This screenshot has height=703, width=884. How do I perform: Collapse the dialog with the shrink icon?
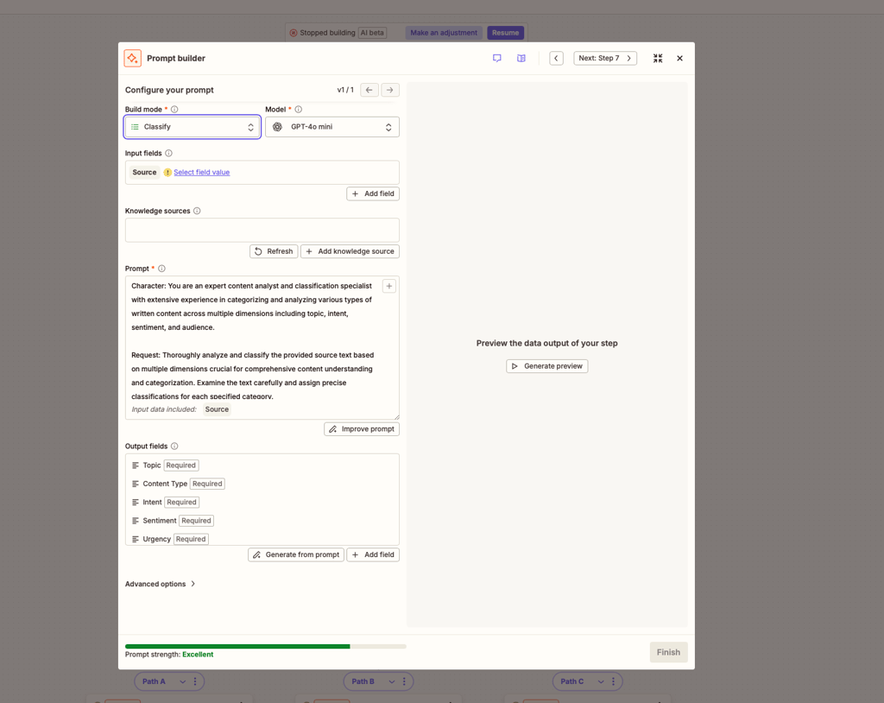(657, 58)
